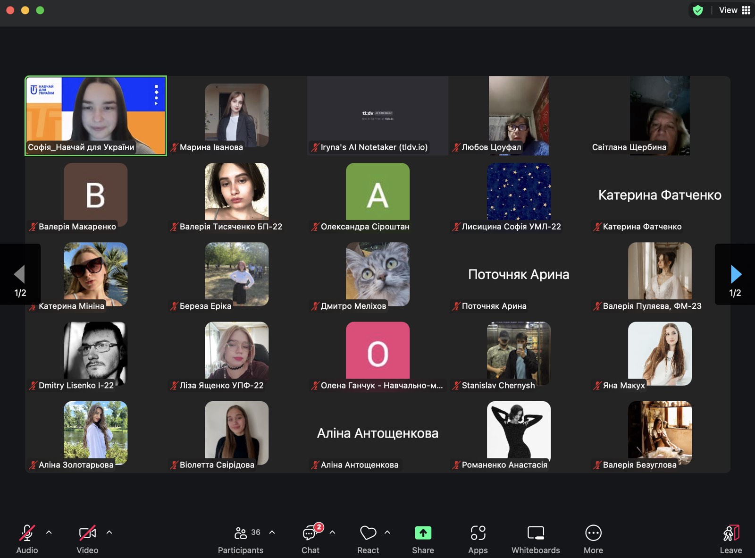Start sharing with the green Share icon
755x558 pixels.
[423, 533]
